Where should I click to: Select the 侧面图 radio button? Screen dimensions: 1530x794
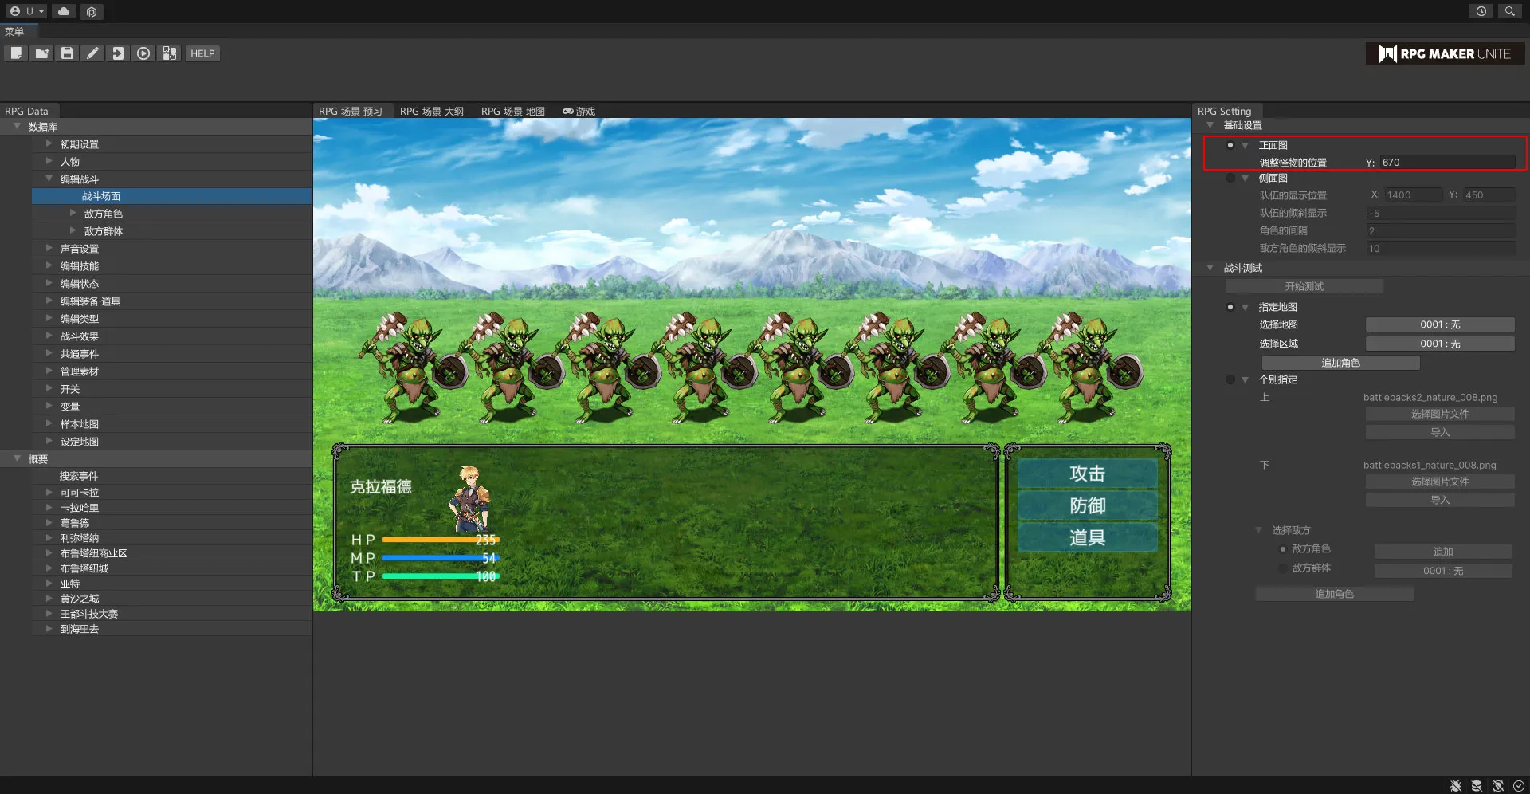click(x=1230, y=179)
